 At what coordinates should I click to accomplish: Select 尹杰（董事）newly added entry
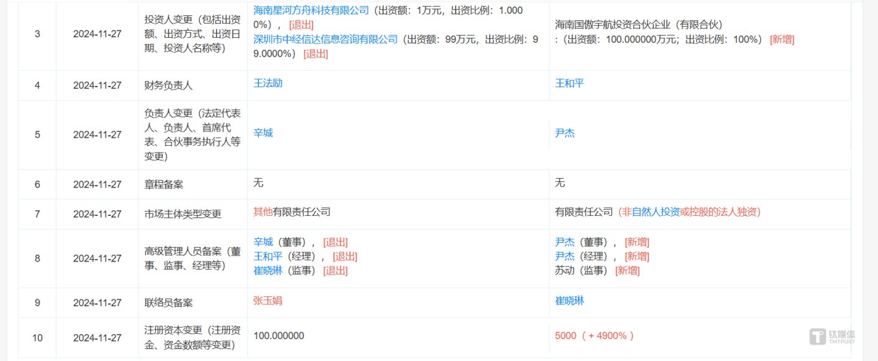[x=565, y=242]
